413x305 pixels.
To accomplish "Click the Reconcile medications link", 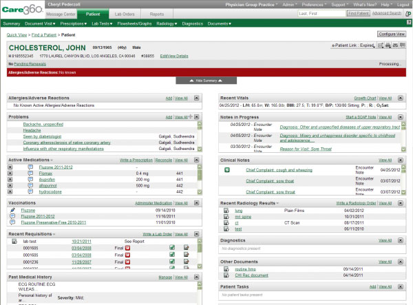I will pos(164,160).
